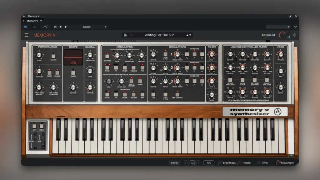Click the host preset save file icon

[55, 27]
